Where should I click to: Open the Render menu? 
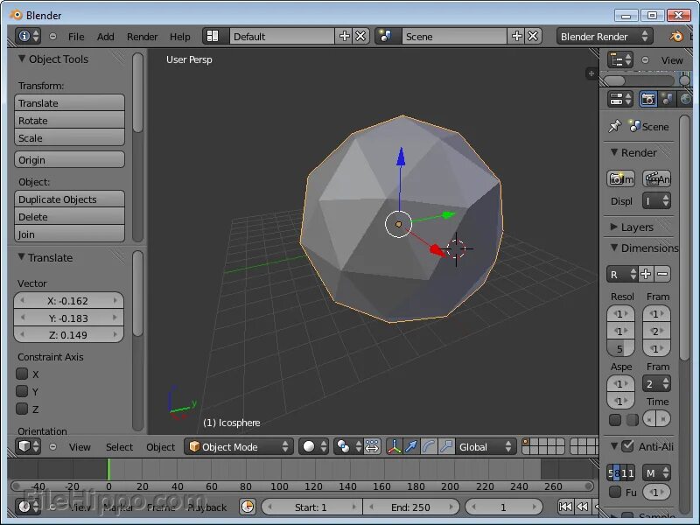click(x=142, y=37)
